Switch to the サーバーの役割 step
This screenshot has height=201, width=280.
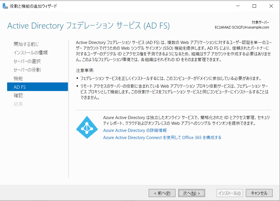[27, 70]
